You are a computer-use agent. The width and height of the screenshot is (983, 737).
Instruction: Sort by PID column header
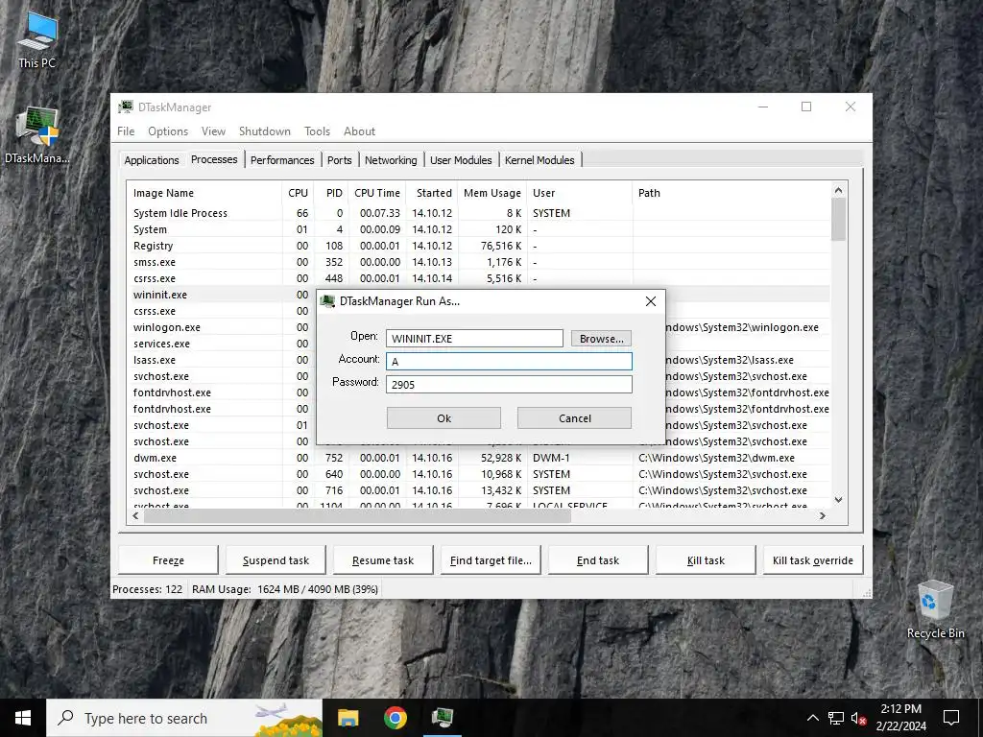pyautogui.click(x=331, y=193)
